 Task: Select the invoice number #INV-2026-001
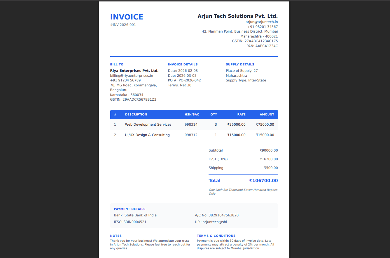tap(124, 25)
